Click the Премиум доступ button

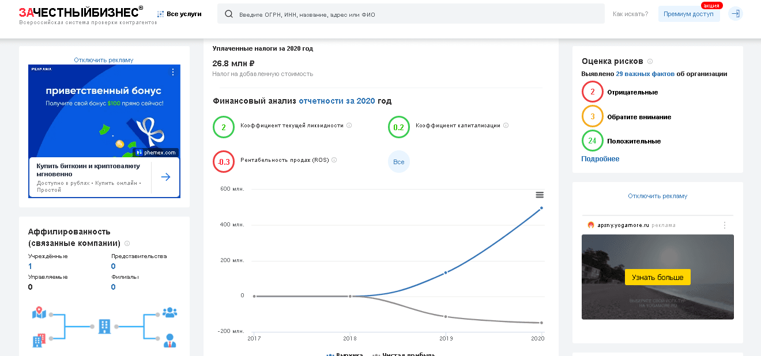(x=688, y=14)
